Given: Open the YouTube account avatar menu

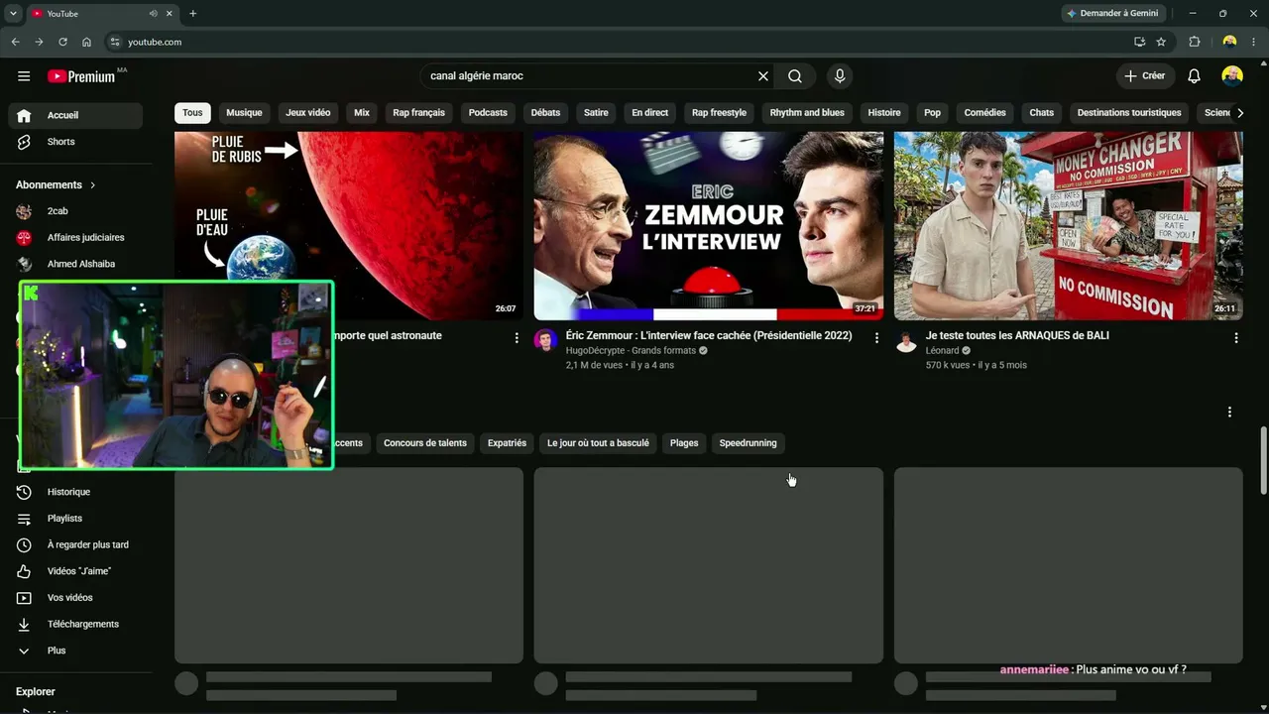Looking at the screenshot, I should [x=1232, y=76].
